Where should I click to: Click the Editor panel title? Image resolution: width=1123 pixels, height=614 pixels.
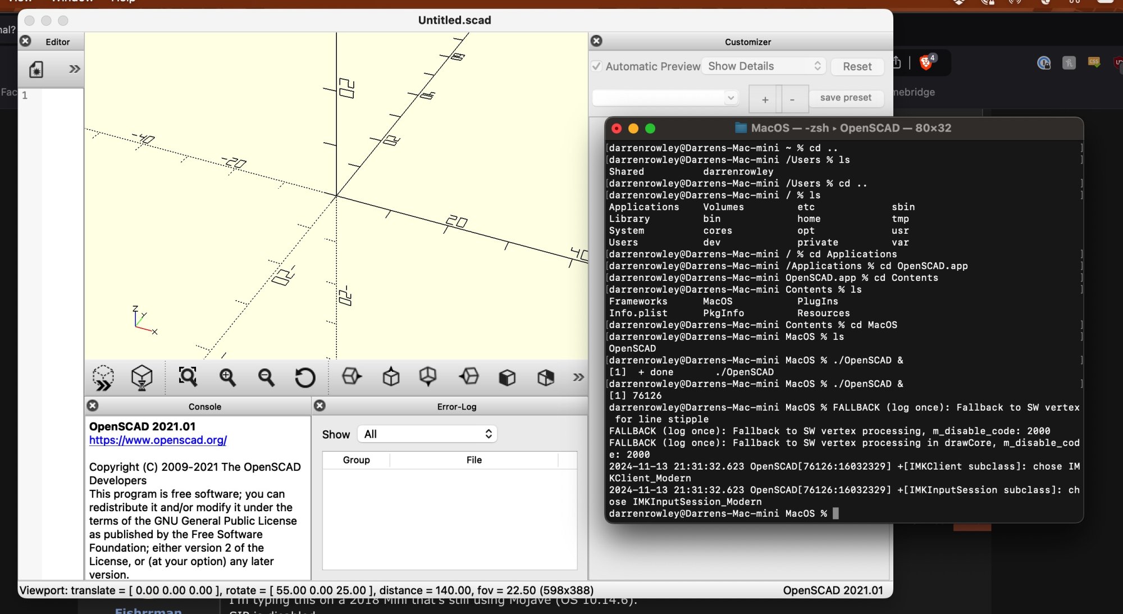pos(57,42)
